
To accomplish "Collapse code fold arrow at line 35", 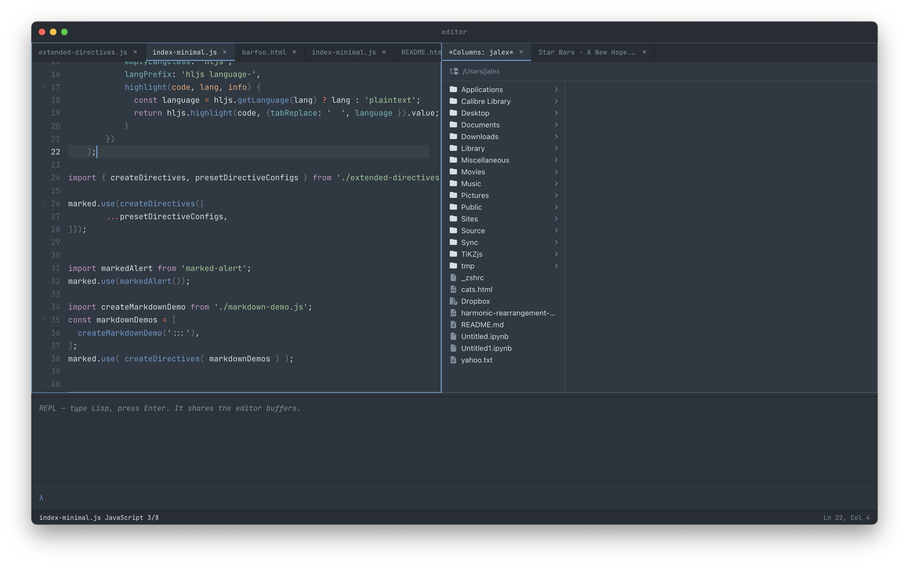I will 44,319.
